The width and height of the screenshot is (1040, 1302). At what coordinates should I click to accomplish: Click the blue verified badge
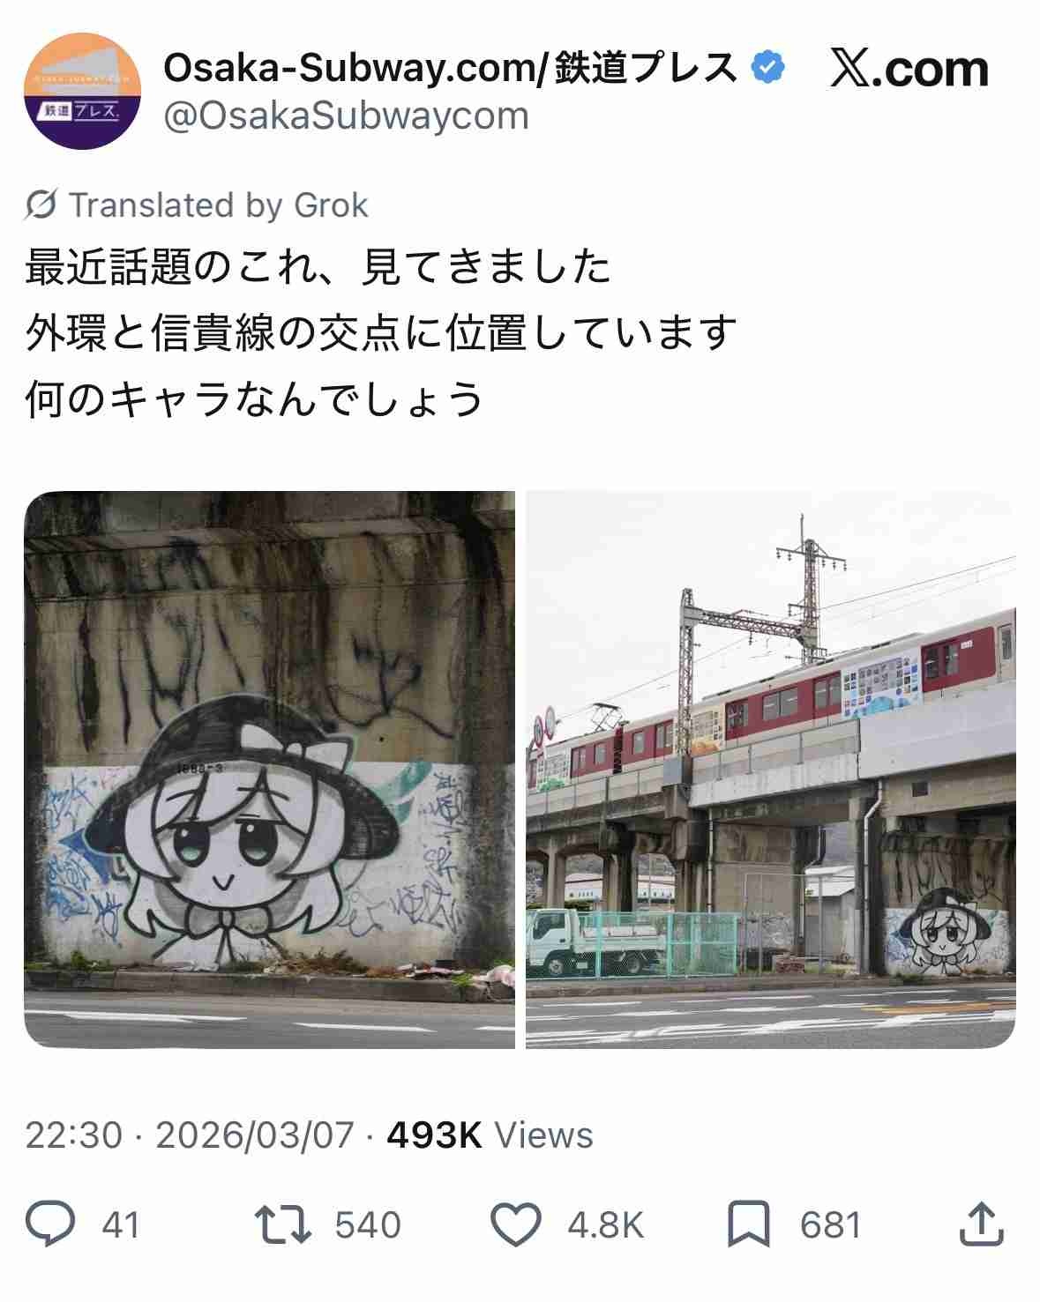(x=768, y=67)
